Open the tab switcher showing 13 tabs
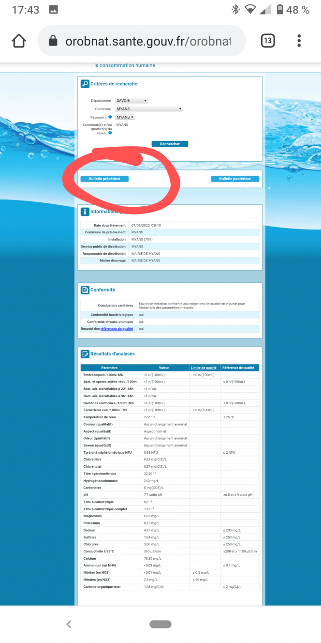Screen dimensions: 321x643 pyautogui.click(x=267, y=41)
